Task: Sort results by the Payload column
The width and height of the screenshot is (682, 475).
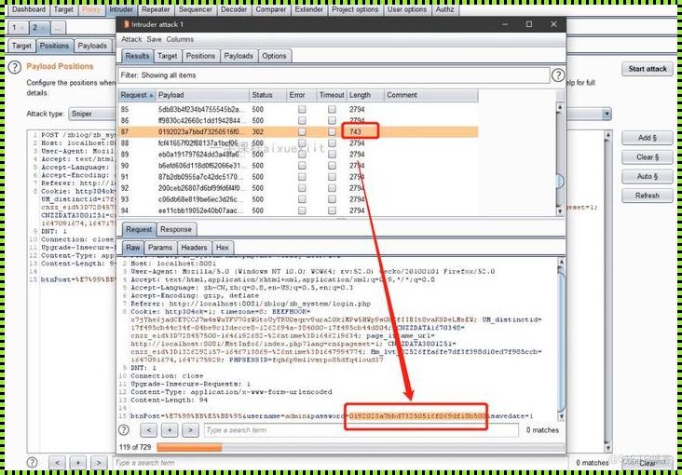Action: (202, 95)
